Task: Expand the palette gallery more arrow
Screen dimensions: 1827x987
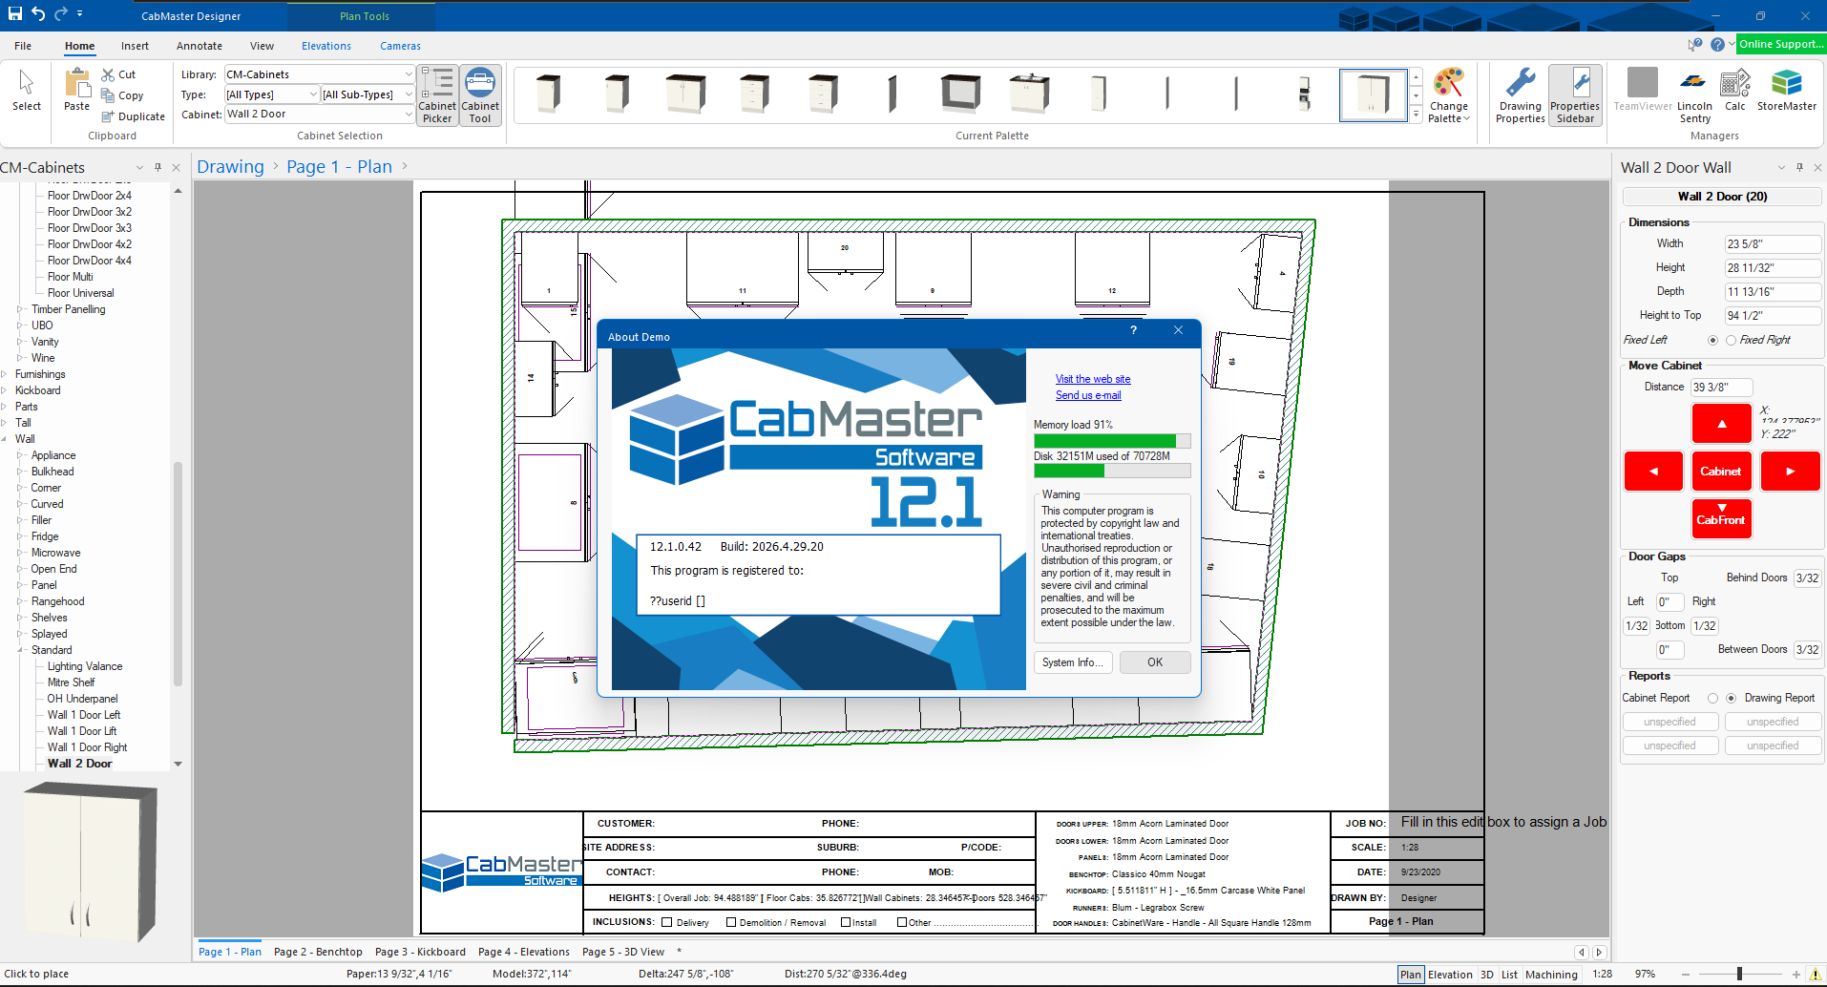Action: coord(1417,115)
